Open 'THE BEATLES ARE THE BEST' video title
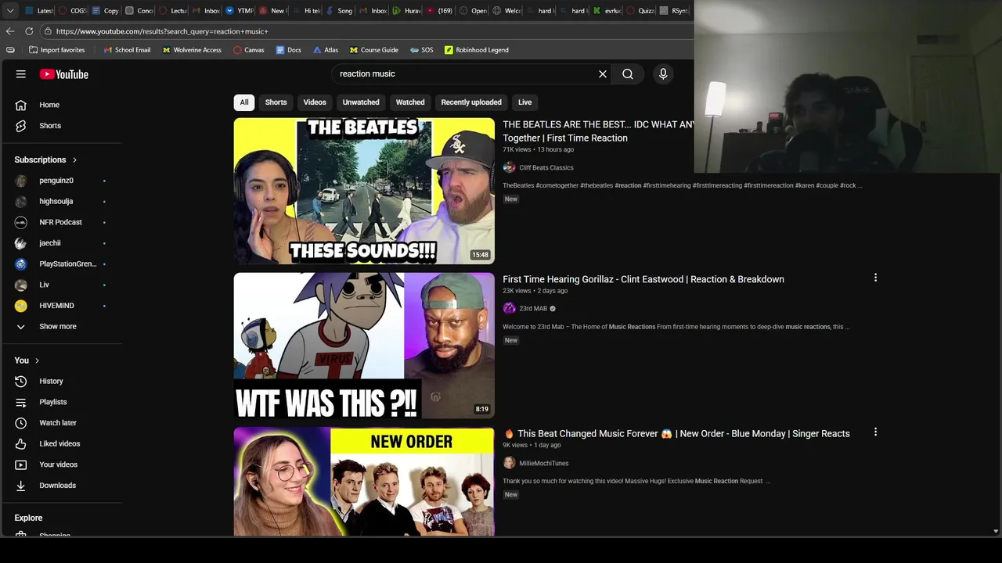 tap(598, 131)
